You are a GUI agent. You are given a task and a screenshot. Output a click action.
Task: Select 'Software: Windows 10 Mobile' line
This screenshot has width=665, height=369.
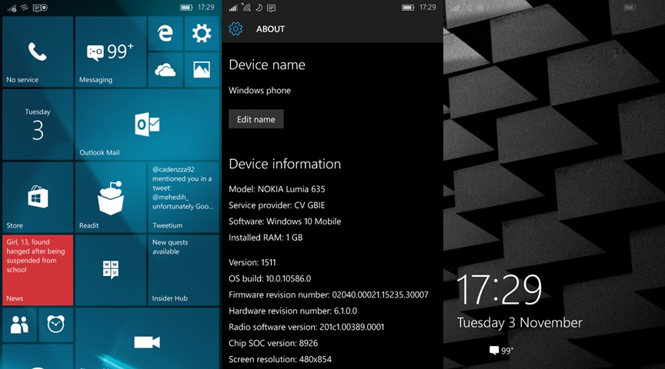coord(285,221)
